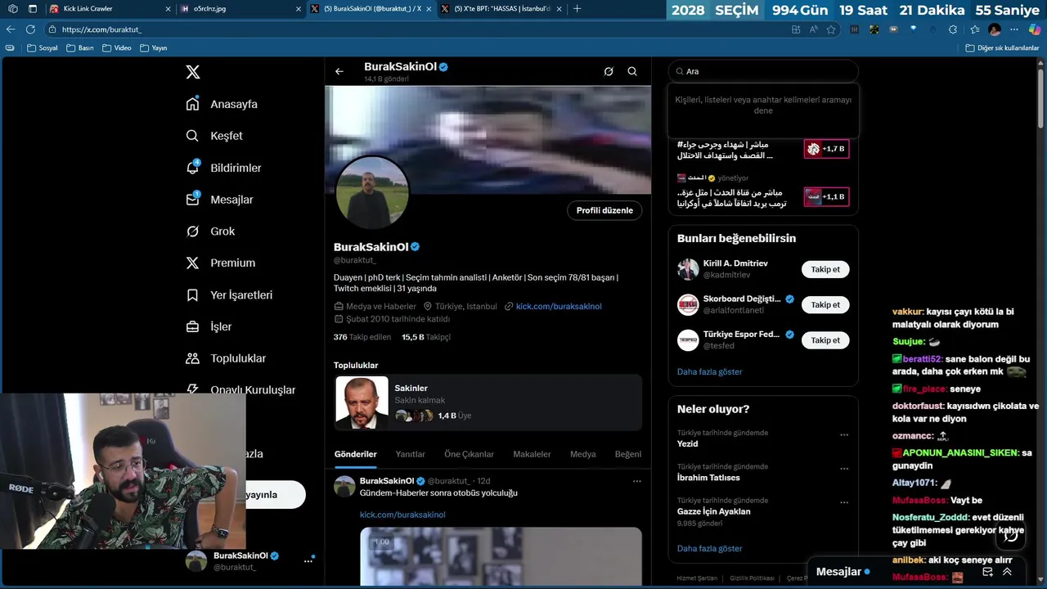The height and width of the screenshot is (589, 1047).
Task: Follow Kirill A. Dmitriev with Takip et
Action: (825, 269)
